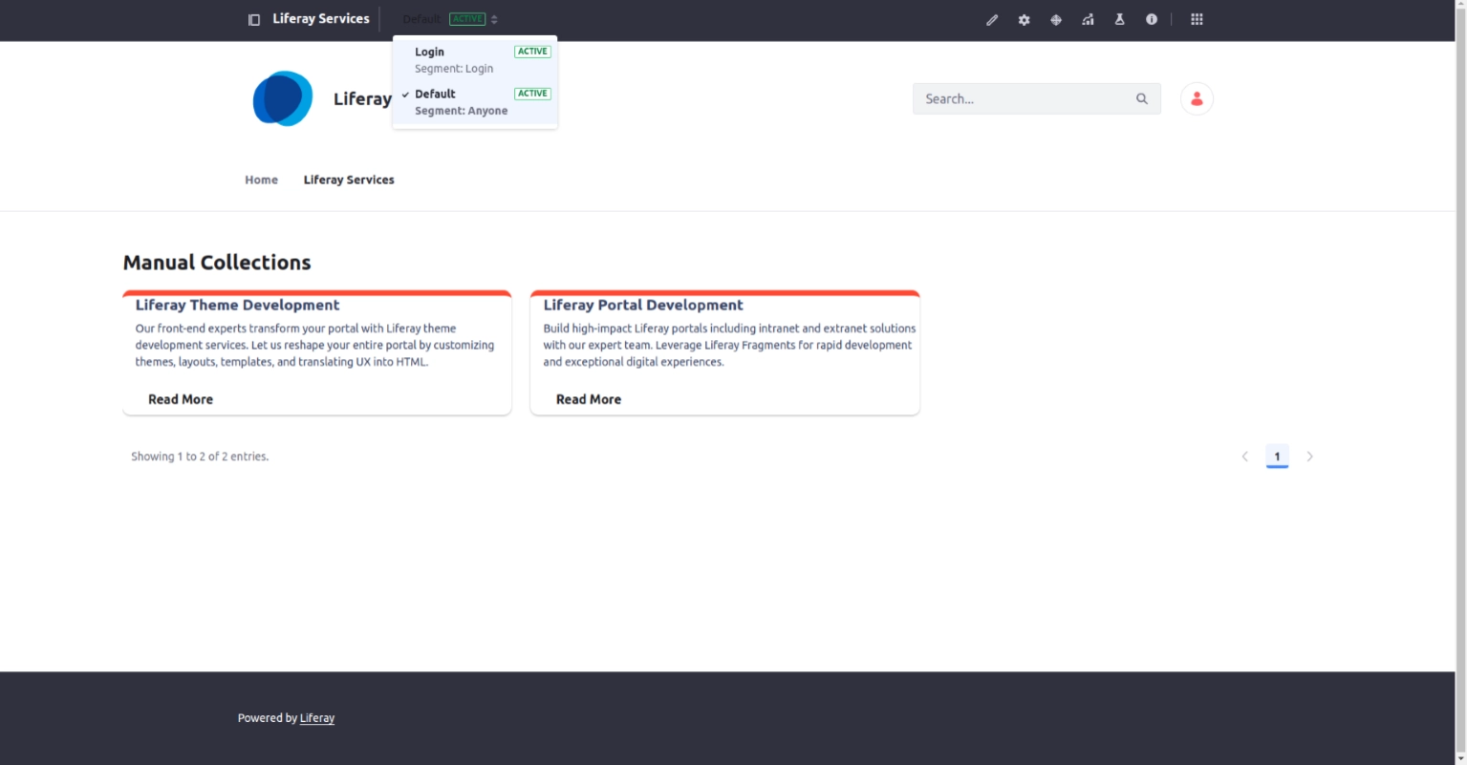
Task: Click the Liferay Services title in control bar
Action: tap(321, 19)
